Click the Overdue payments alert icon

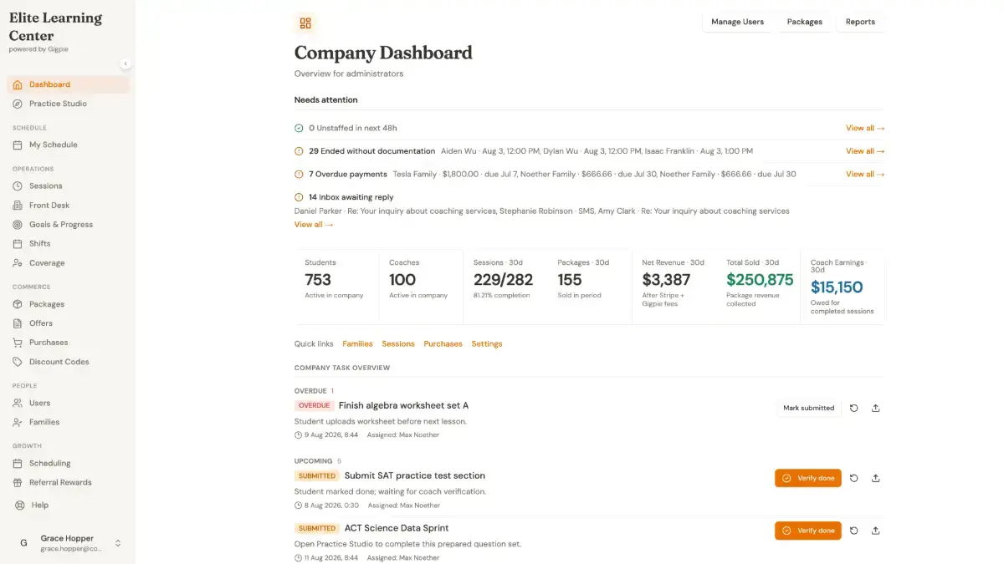[299, 174]
